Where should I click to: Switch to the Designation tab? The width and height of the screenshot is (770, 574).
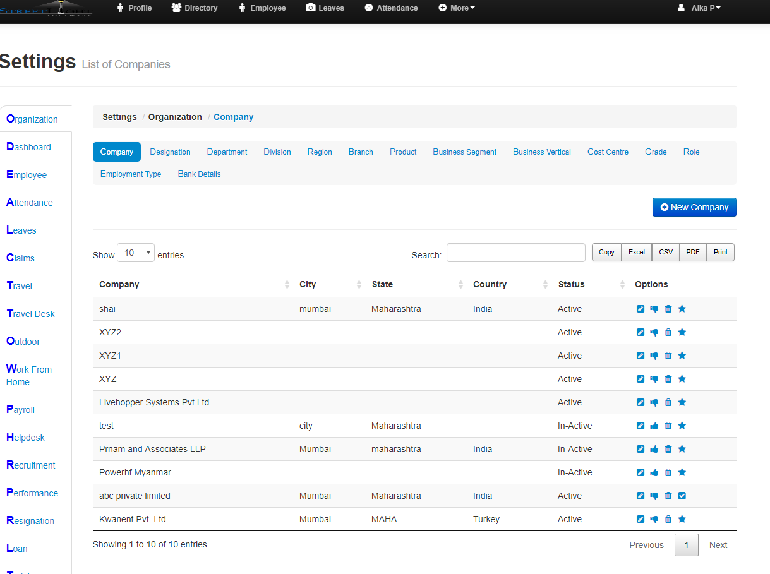170,152
